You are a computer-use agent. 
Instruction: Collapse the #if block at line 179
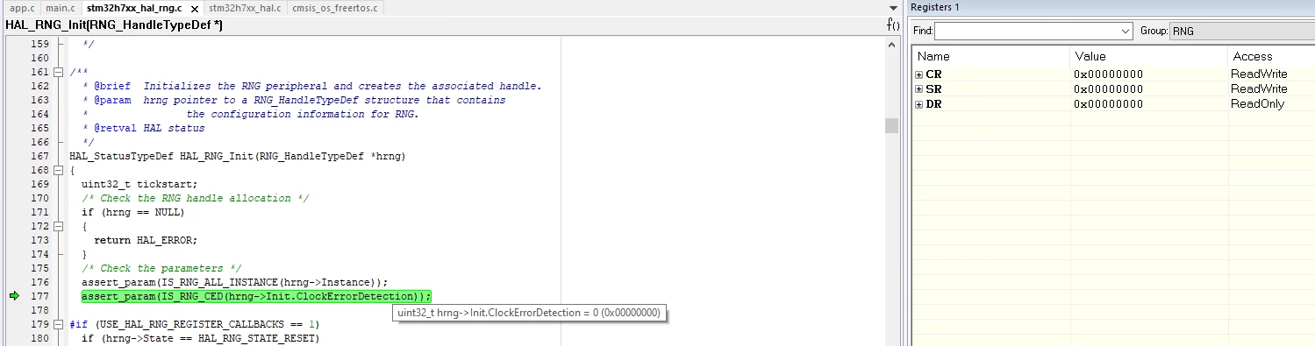pos(59,324)
